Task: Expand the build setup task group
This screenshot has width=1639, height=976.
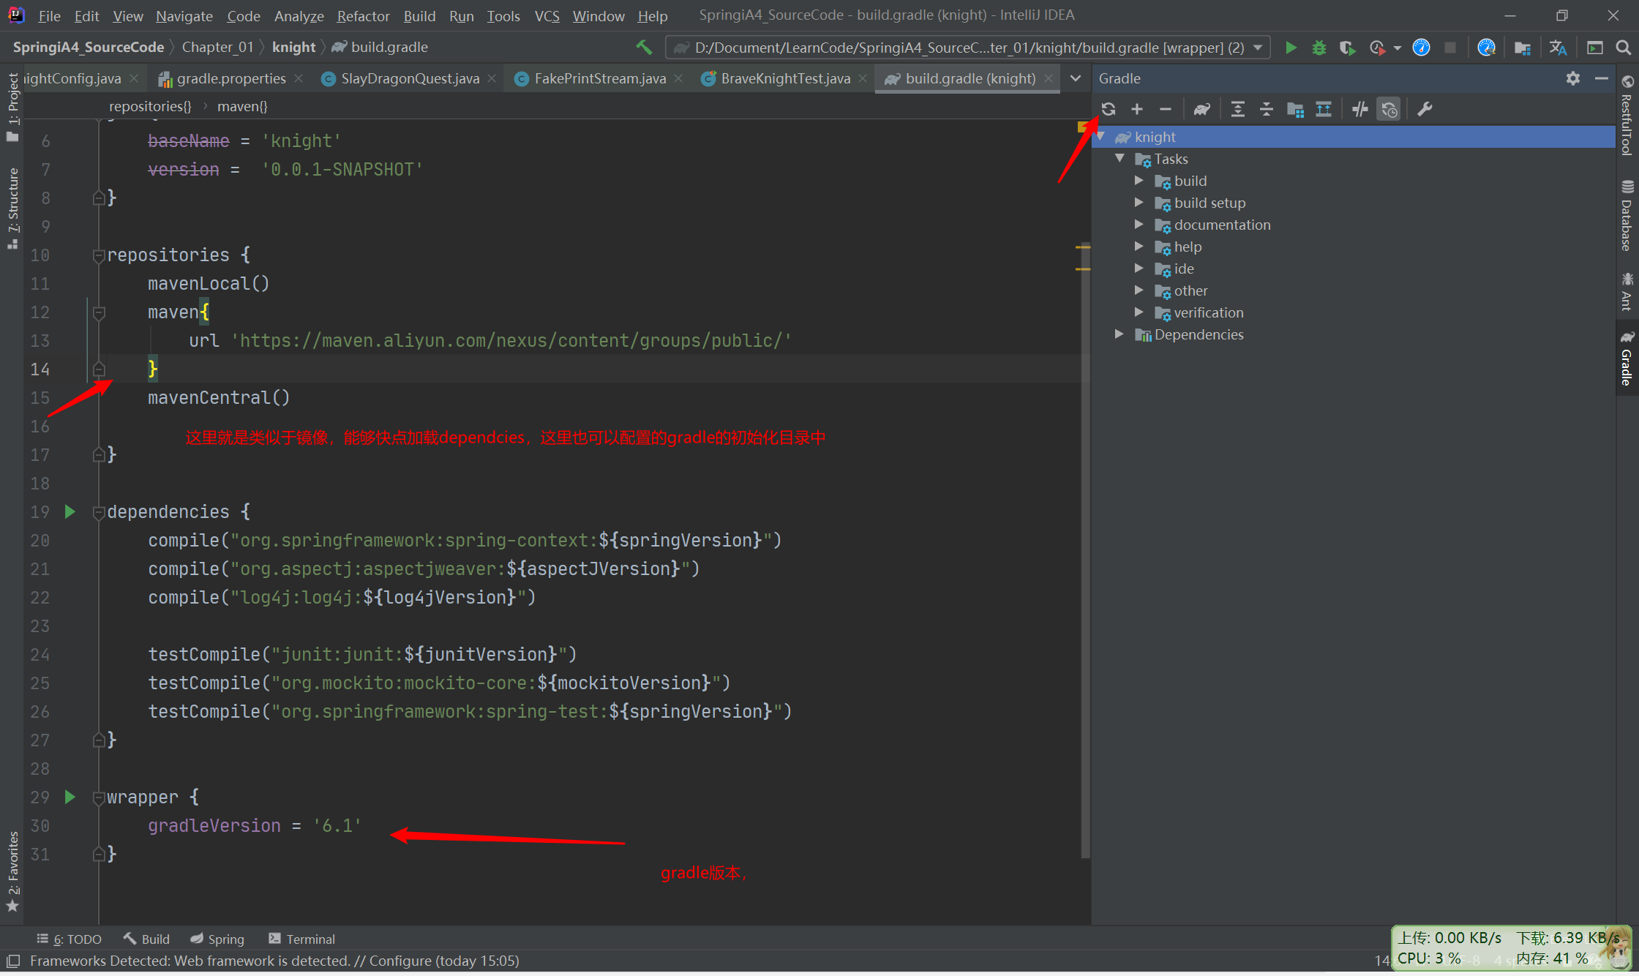Action: click(x=1139, y=203)
